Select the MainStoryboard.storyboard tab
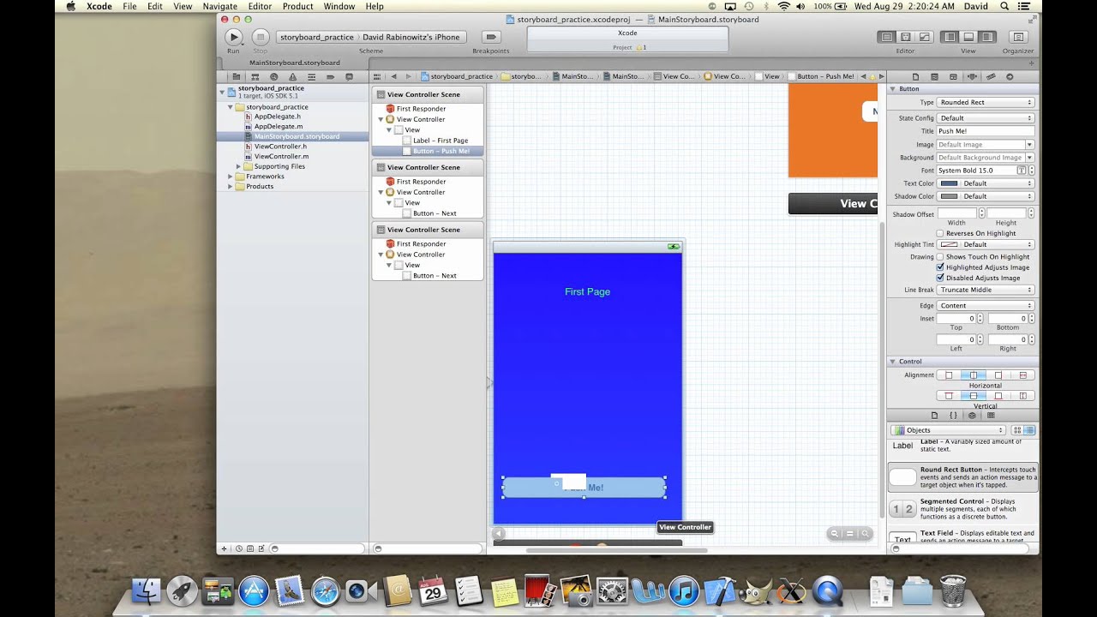Viewport: 1097px width, 617px height. [295, 63]
